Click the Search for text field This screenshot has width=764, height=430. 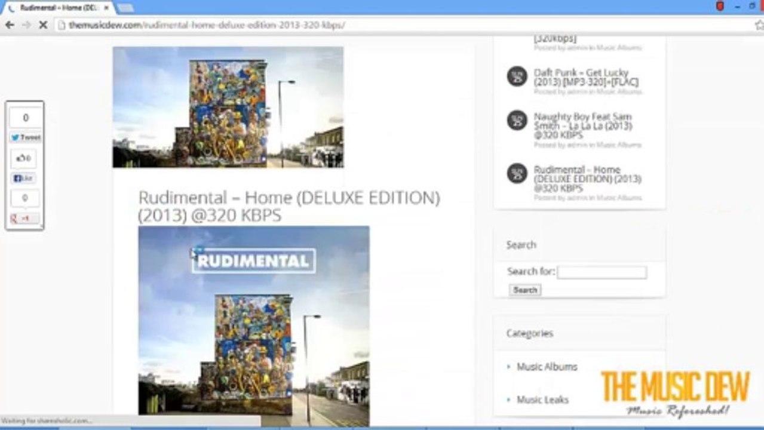click(602, 272)
